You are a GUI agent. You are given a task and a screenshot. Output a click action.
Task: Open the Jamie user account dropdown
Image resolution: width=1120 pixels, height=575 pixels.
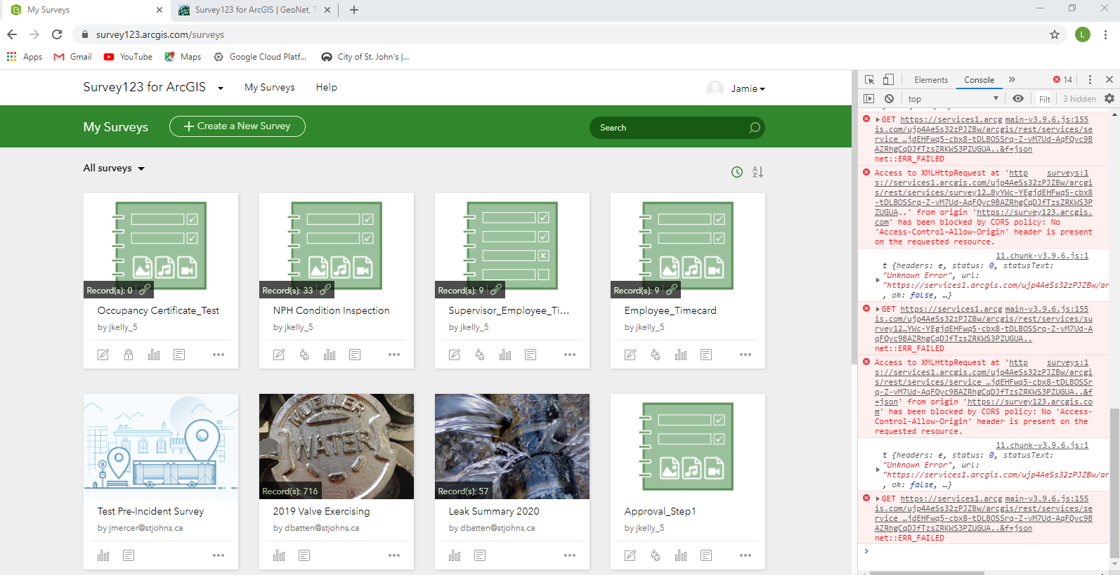(x=748, y=88)
